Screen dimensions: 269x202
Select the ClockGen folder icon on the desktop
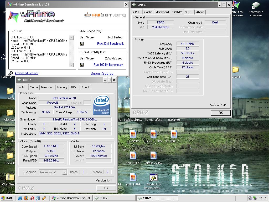tap(10, 113)
